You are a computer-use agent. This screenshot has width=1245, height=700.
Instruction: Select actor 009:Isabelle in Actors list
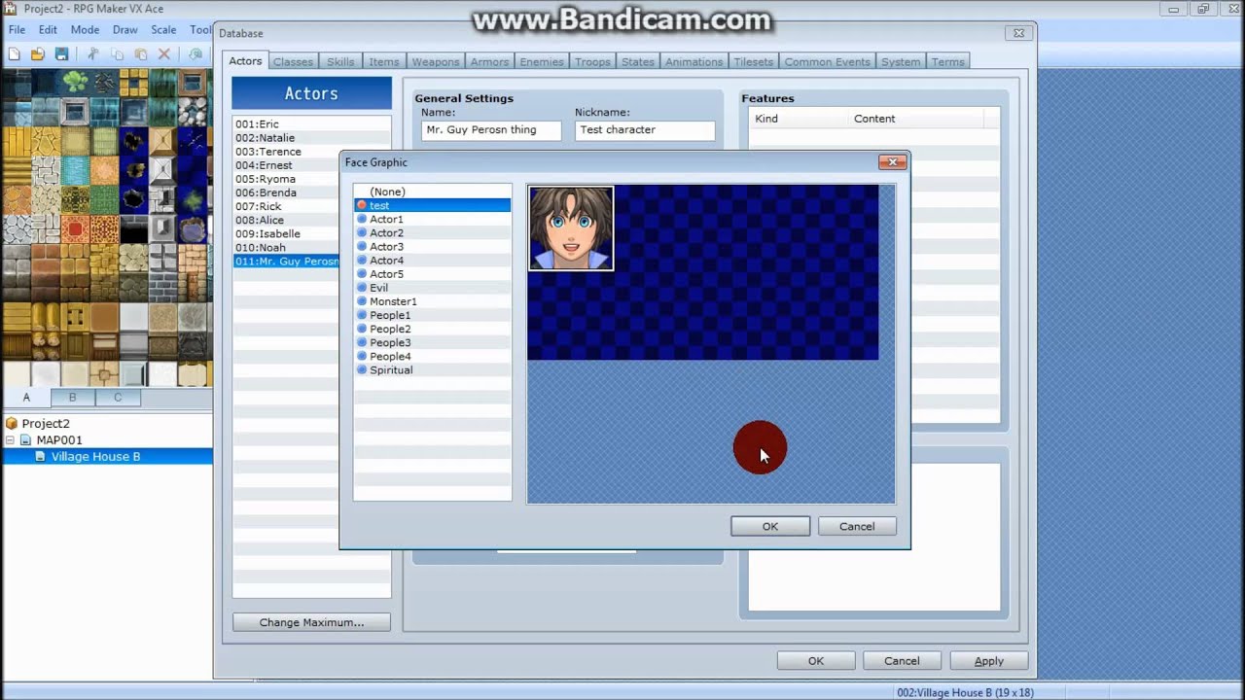pyautogui.click(x=311, y=233)
